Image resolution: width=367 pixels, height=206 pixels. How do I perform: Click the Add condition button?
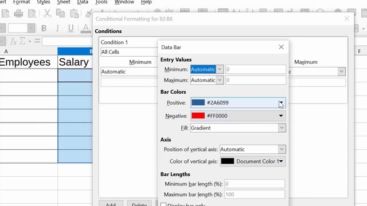pyautogui.click(x=111, y=203)
